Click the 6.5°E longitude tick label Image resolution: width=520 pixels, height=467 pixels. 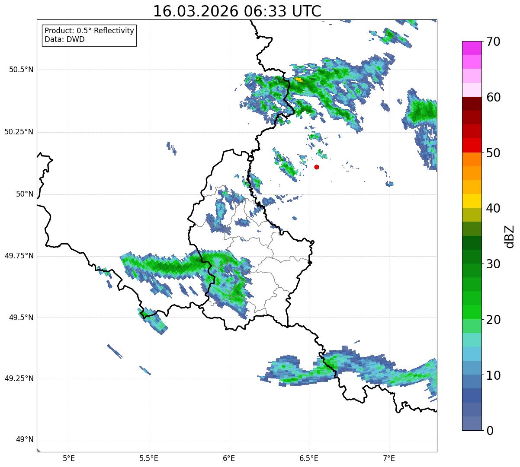point(309,458)
